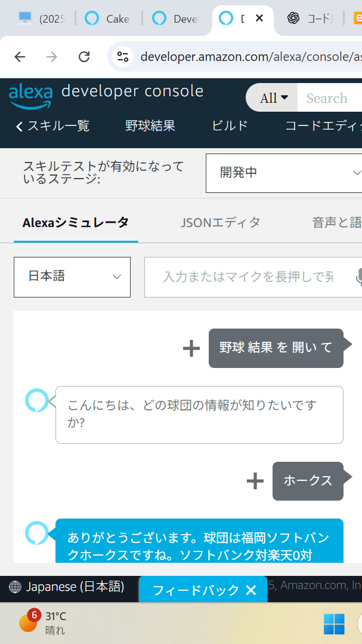Open the weather widget showing 31°C
Screen dimensions: 362x644
pos(43,623)
